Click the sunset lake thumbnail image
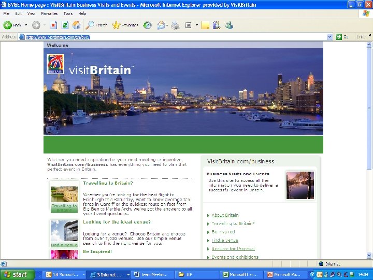The width and height of the screenshot is (373, 280). pyautogui.click(x=300, y=185)
